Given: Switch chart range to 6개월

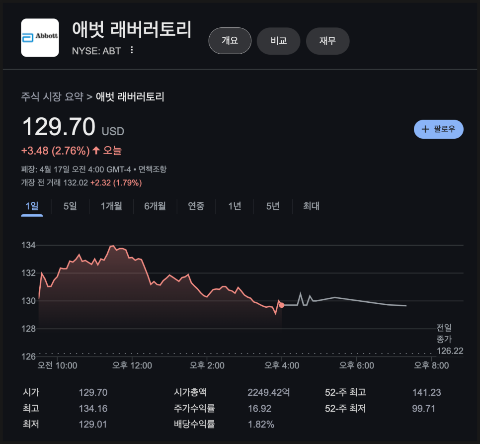Looking at the screenshot, I should (155, 206).
